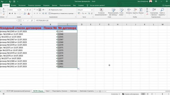Click the Format Painter brush icon

click(3, 14)
